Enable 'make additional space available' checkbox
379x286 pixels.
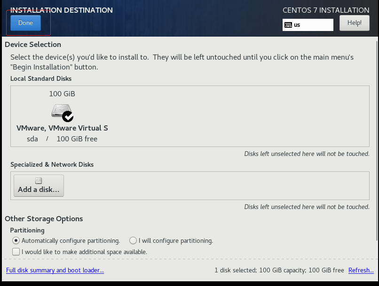coord(16,252)
